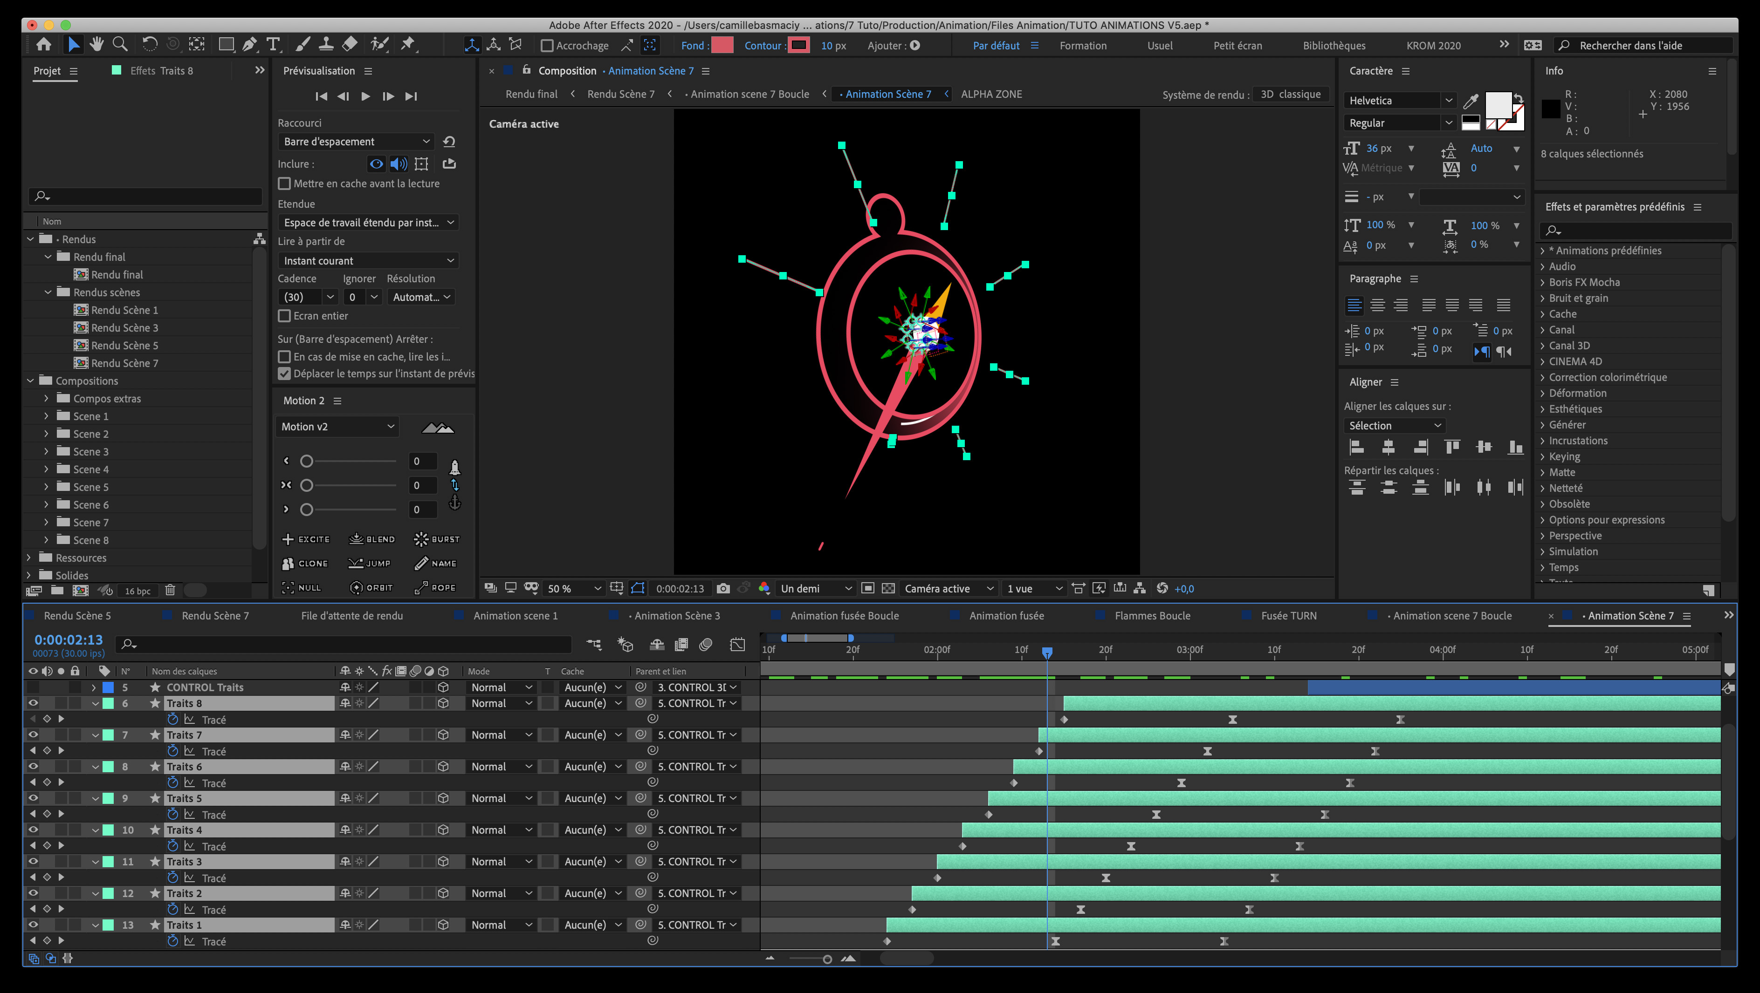
Task: Toggle transparency grid in viewer
Action: [x=888, y=588]
